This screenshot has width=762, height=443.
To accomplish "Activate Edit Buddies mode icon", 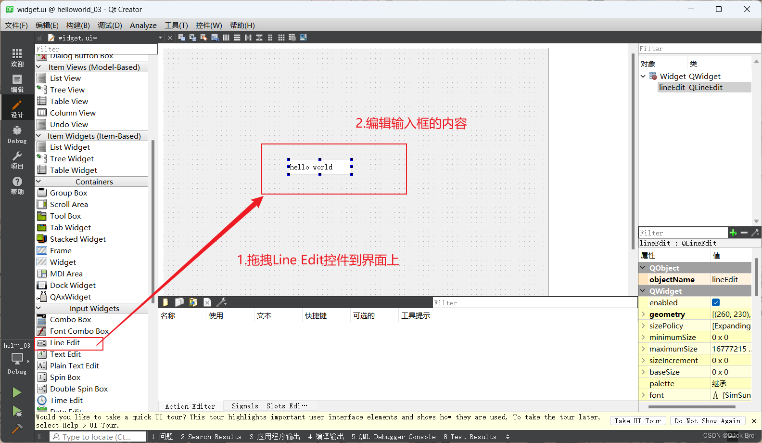I will pyautogui.click(x=203, y=38).
